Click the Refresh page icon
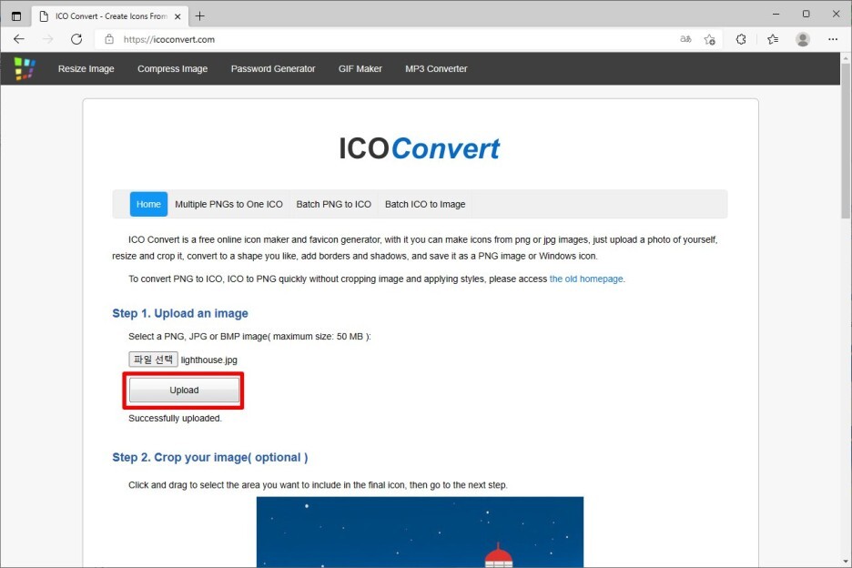The image size is (852, 568). click(76, 39)
